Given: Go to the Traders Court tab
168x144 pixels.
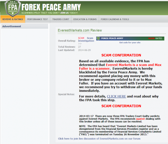Looking at the screenshot, I should 61,19.
